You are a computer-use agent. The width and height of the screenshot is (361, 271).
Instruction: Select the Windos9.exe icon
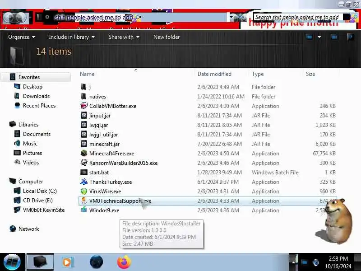pos(84,210)
